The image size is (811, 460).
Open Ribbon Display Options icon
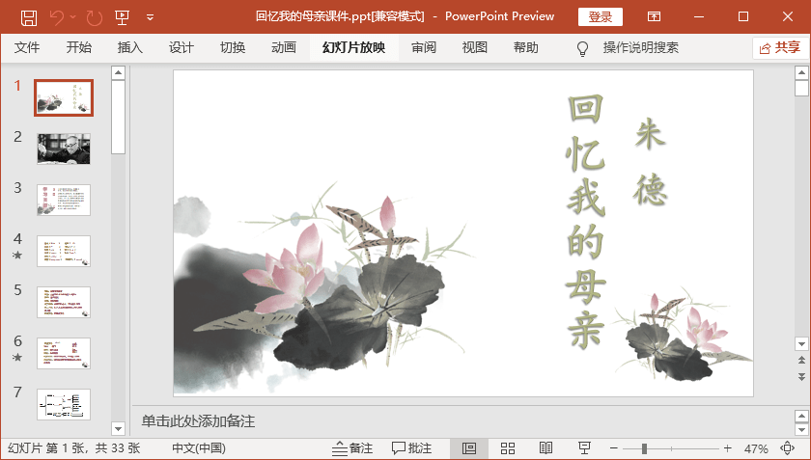[654, 17]
